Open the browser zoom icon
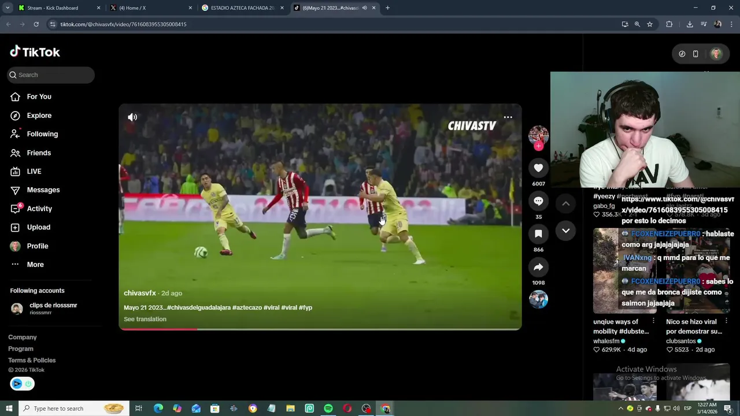The height and width of the screenshot is (416, 740). click(x=637, y=24)
